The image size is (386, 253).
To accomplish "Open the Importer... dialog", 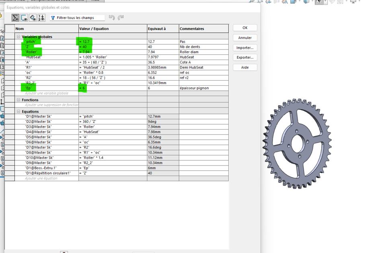I will (x=245, y=48).
